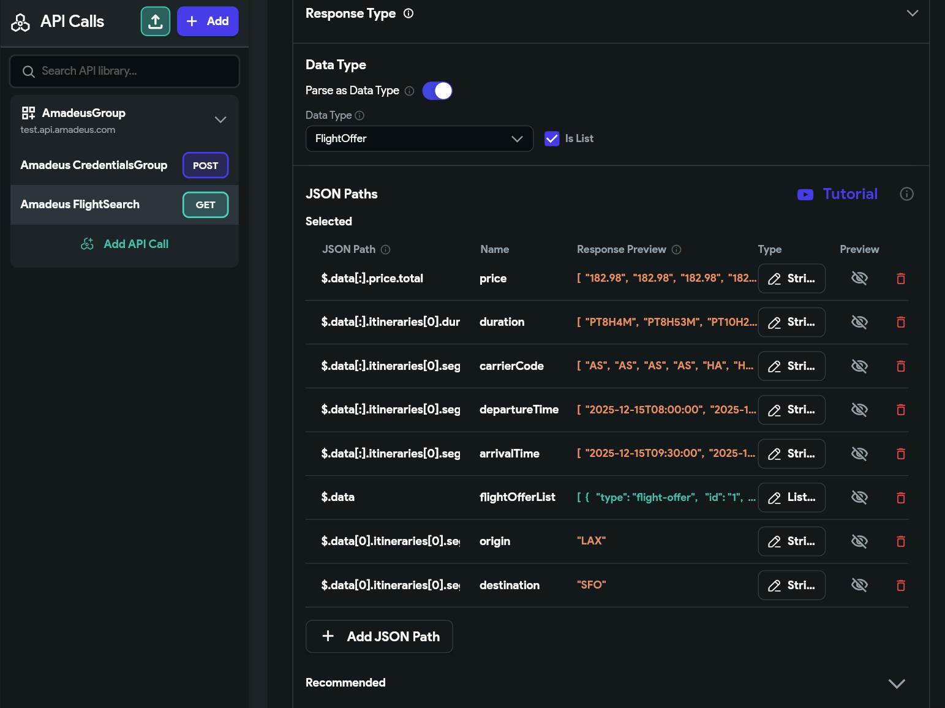Viewport: 945px width, 708px height.
Task: Click the Add JSON Path button
Action: click(x=379, y=636)
